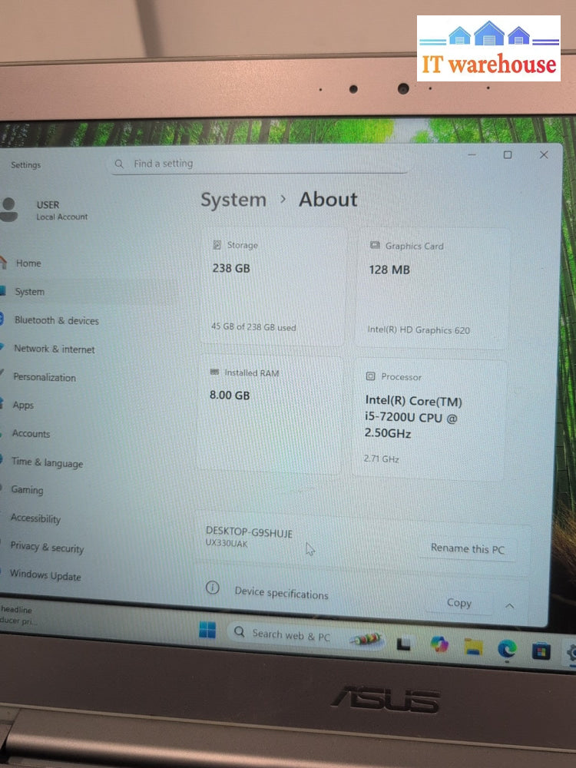Collapse the Device specifications section

pos(509,606)
